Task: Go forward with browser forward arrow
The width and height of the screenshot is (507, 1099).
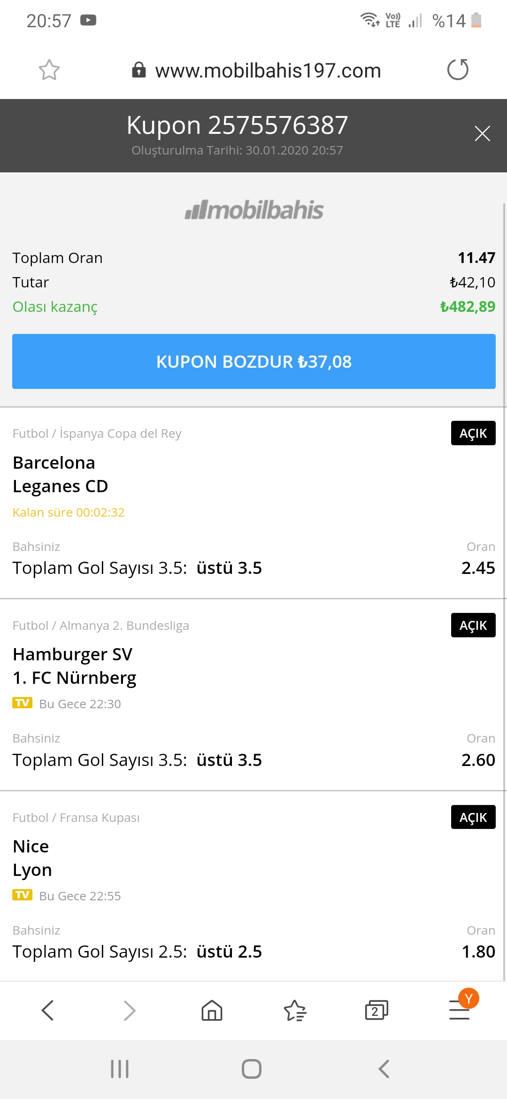Action: 129,1010
